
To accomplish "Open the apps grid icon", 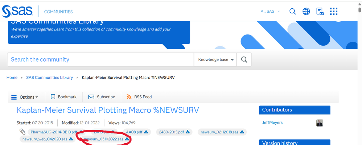I will tap(334, 11).
